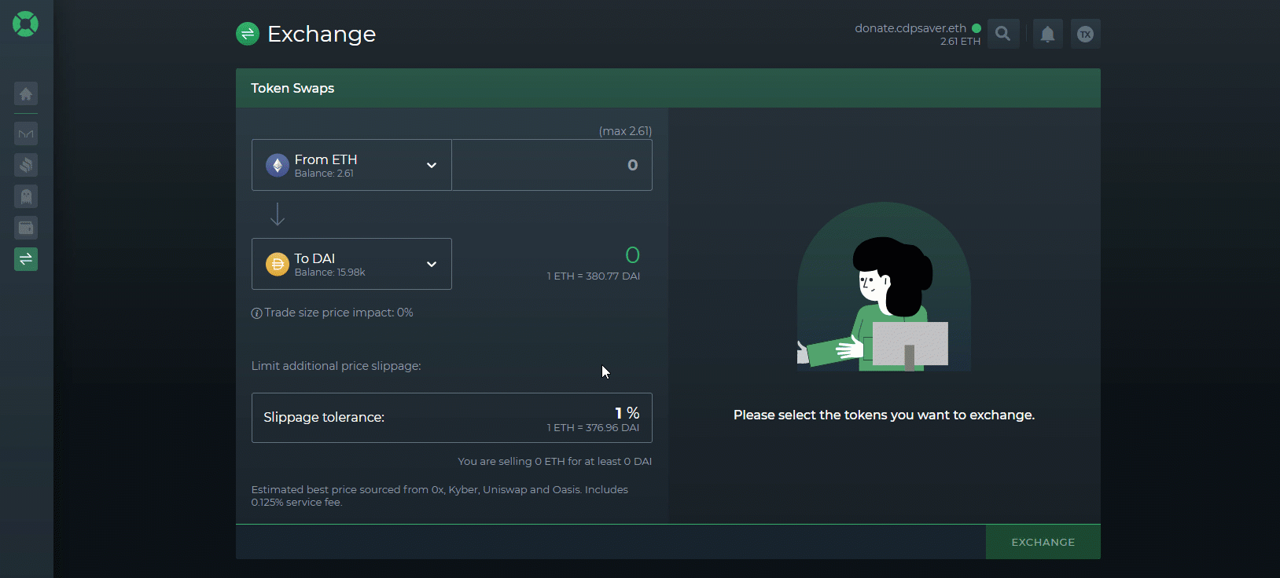Click the ETH token logo
The width and height of the screenshot is (1280, 578).
coord(277,165)
